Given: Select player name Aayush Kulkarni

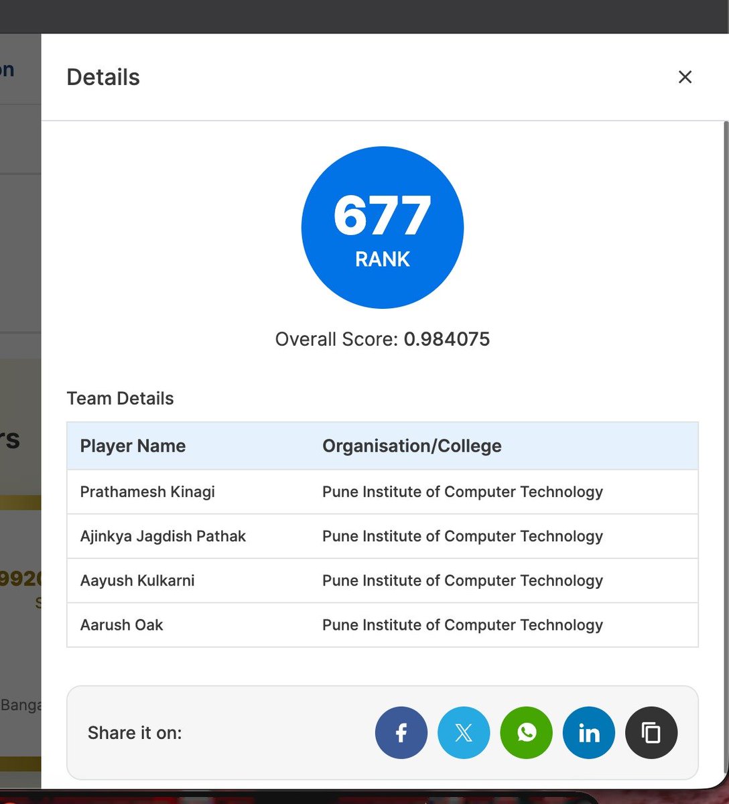Looking at the screenshot, I should [x=137, y=580].
